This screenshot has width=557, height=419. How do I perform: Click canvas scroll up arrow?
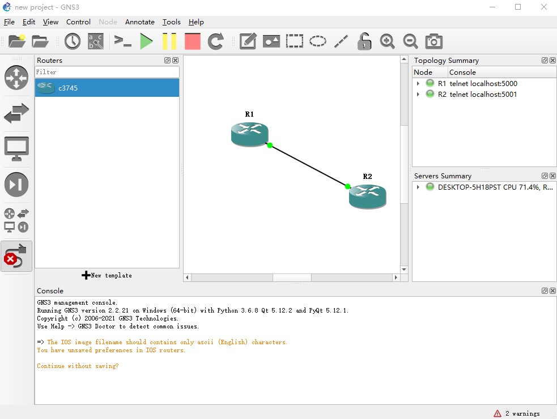pos(404,59)
